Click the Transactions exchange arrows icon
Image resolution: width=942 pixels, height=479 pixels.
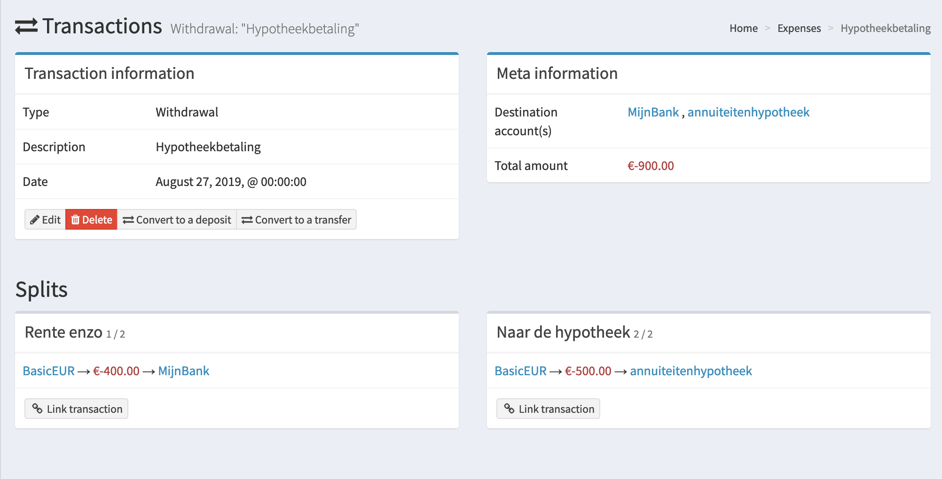[x=26, y=26]
